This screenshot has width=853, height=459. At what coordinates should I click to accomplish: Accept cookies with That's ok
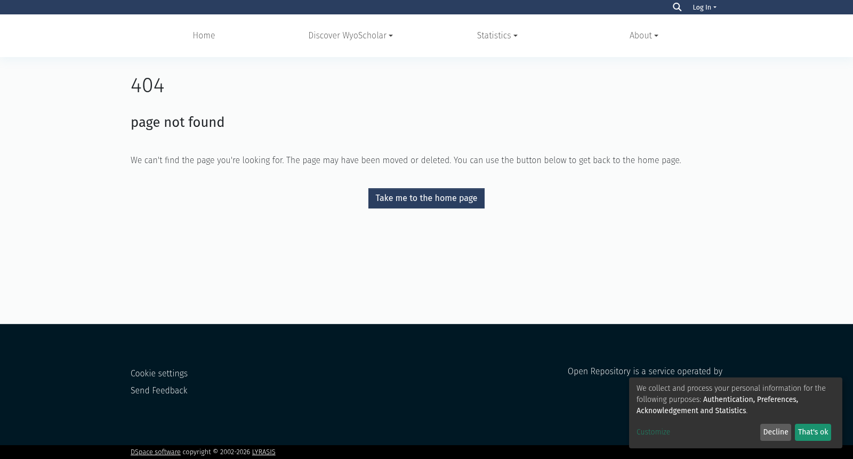tap(813, 432)
